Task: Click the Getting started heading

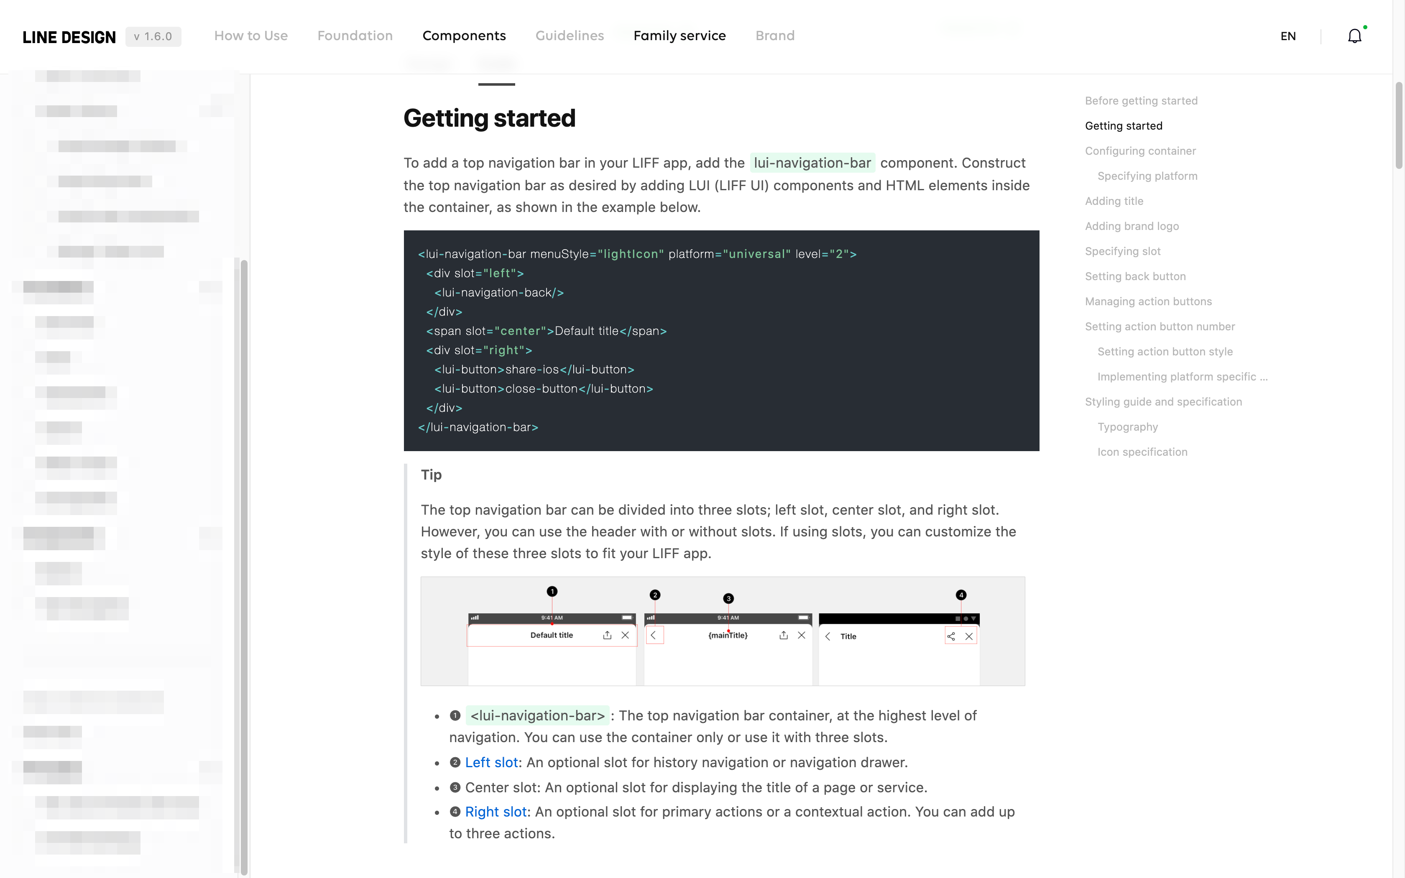Action: (x=489, y=118)
